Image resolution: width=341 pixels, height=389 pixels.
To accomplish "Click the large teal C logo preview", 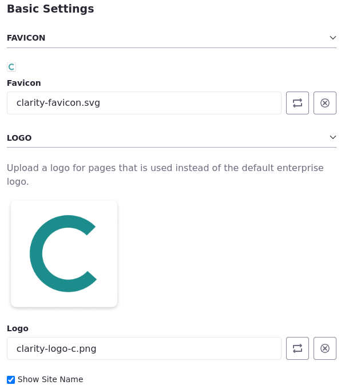I will tap(64, 254).
